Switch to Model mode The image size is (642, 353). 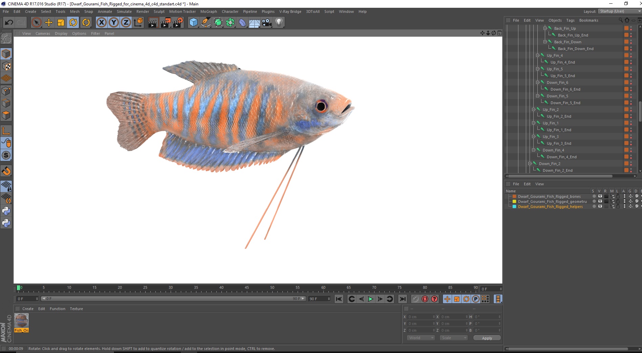coord(6,54)
